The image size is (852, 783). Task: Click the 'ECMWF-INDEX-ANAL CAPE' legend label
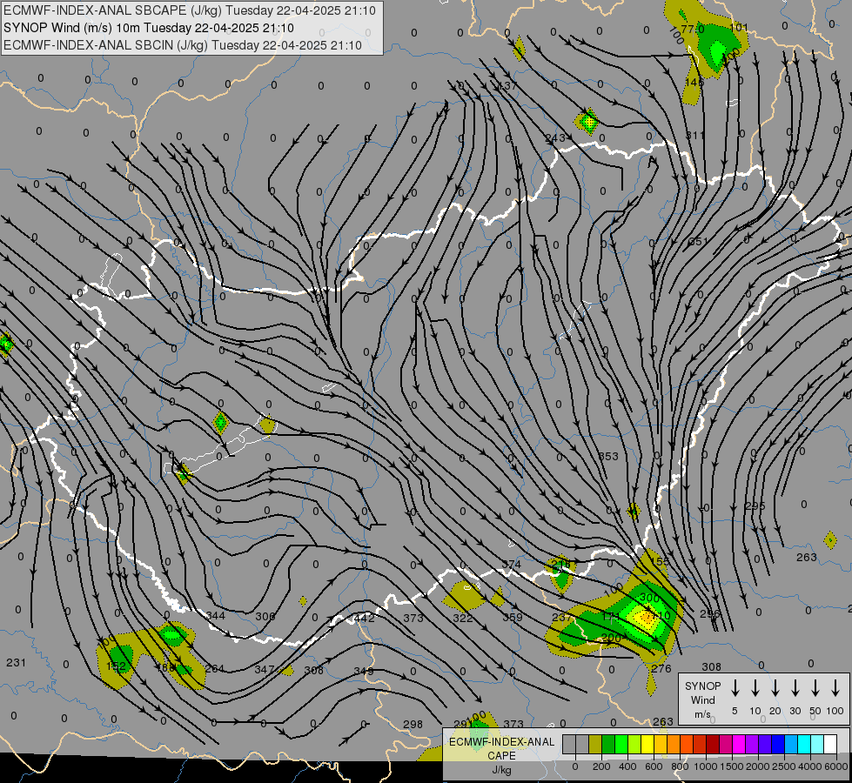click(501, 749)
